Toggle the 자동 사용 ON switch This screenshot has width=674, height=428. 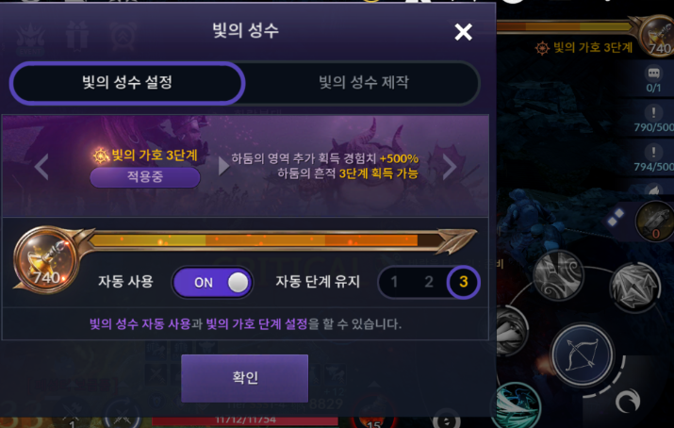click(x=212, y=282)
